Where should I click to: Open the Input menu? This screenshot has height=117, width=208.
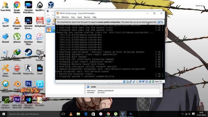(x=79, y=17)
